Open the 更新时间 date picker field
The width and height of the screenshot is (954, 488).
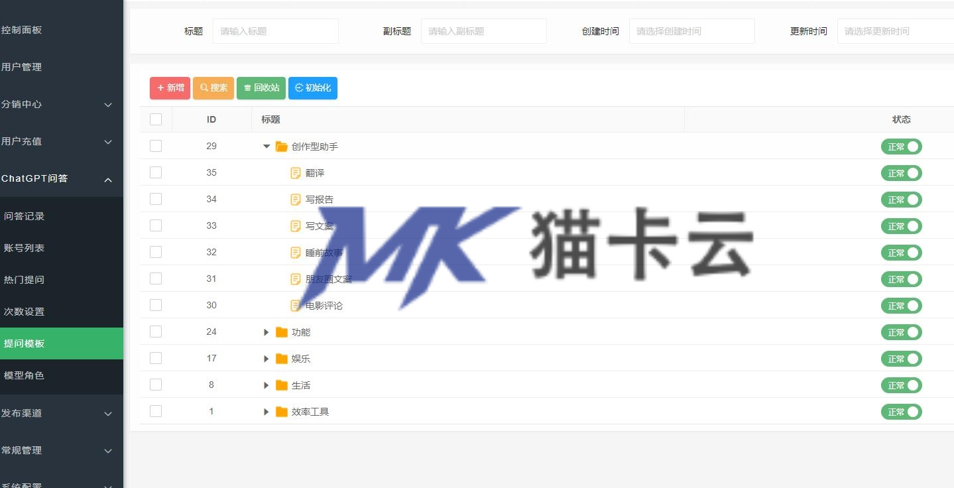pos(896,31)
